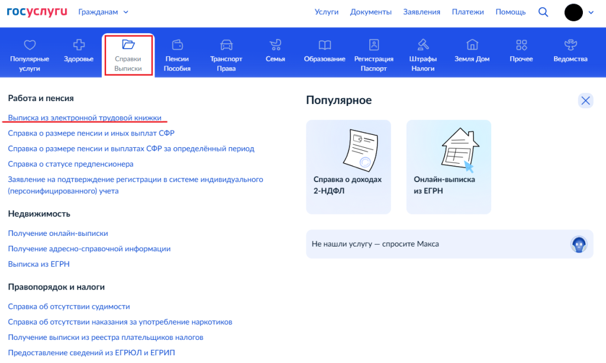Screen dimensions: 606x363
Task: Expand the Гражданам audience dropdown
Action: [103, 12]
